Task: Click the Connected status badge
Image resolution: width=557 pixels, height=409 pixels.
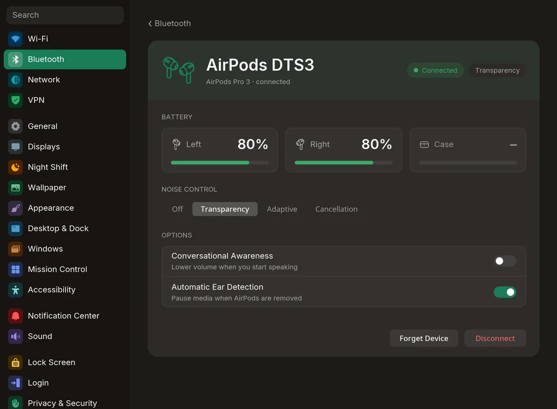Action: (x=435, y=70)
